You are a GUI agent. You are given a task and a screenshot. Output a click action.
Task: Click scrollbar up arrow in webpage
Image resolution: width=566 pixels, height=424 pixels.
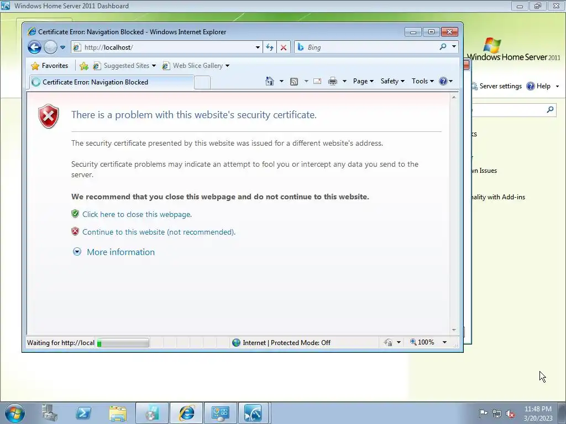[x=454, y=97]
